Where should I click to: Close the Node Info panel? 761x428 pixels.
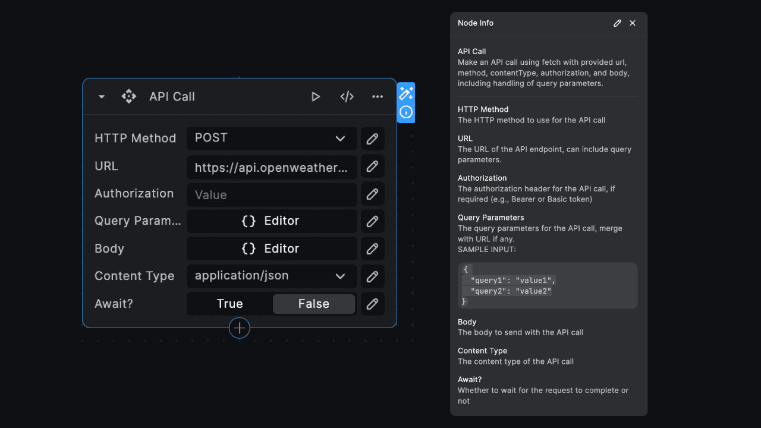pos(632,23)
